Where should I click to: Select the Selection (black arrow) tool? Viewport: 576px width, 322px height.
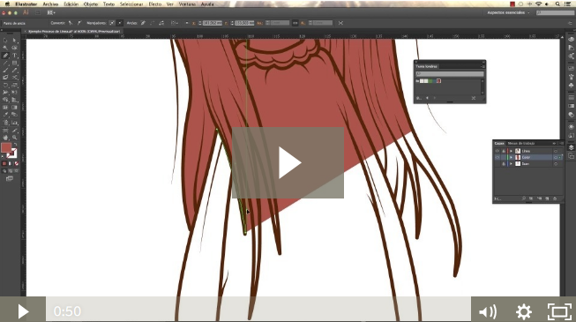pyautogui.click(x=5, y=41)
